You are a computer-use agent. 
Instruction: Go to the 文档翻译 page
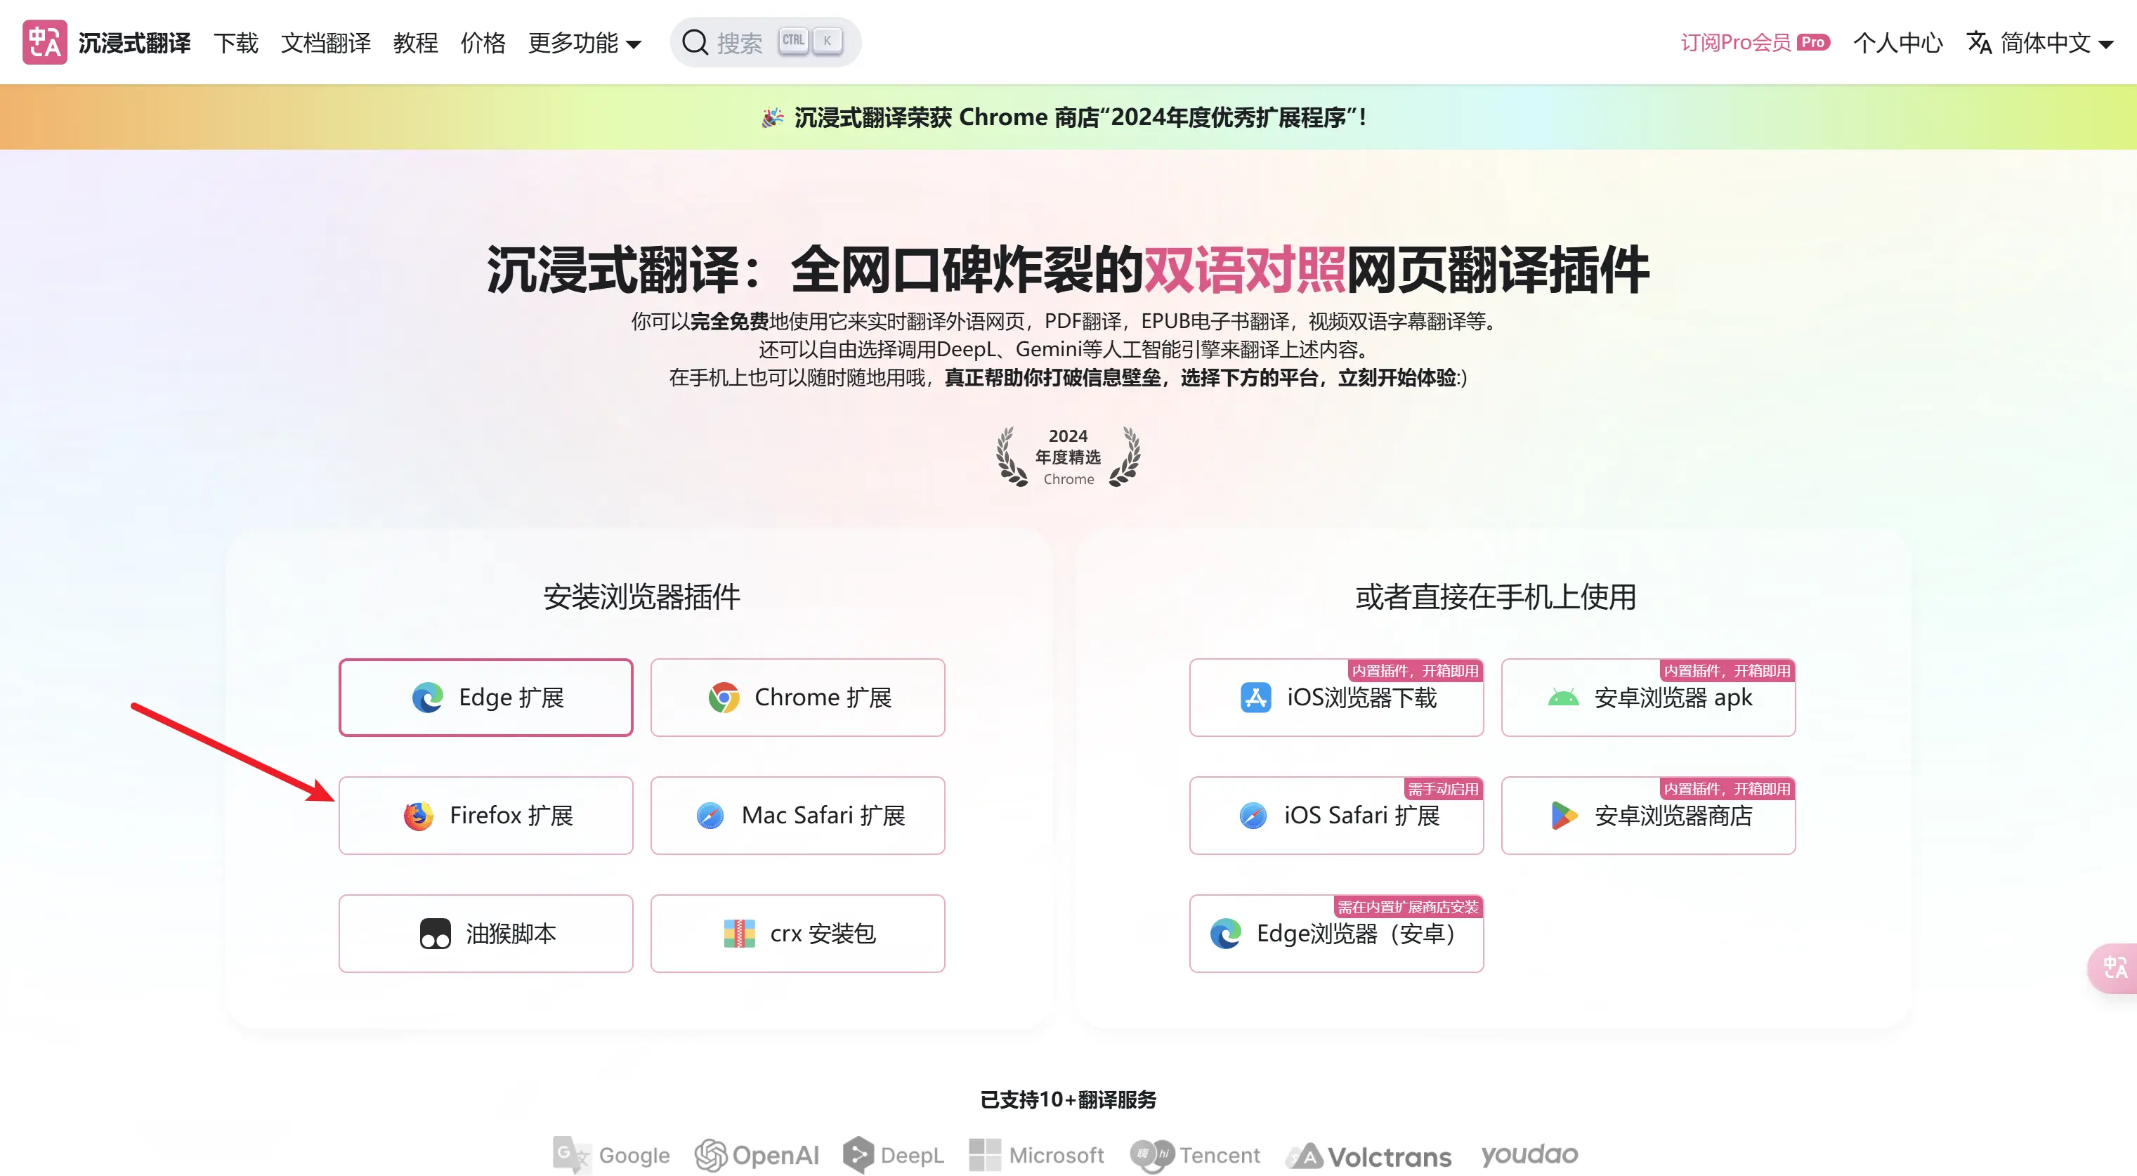tap(325, 42)
